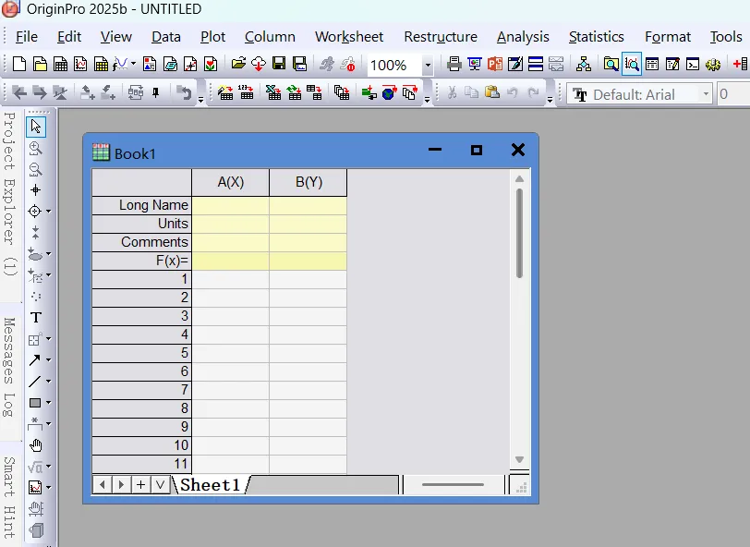The image size is (750, 547).
Task: Click the Paste clipboard icon
Action: [491, 92]
